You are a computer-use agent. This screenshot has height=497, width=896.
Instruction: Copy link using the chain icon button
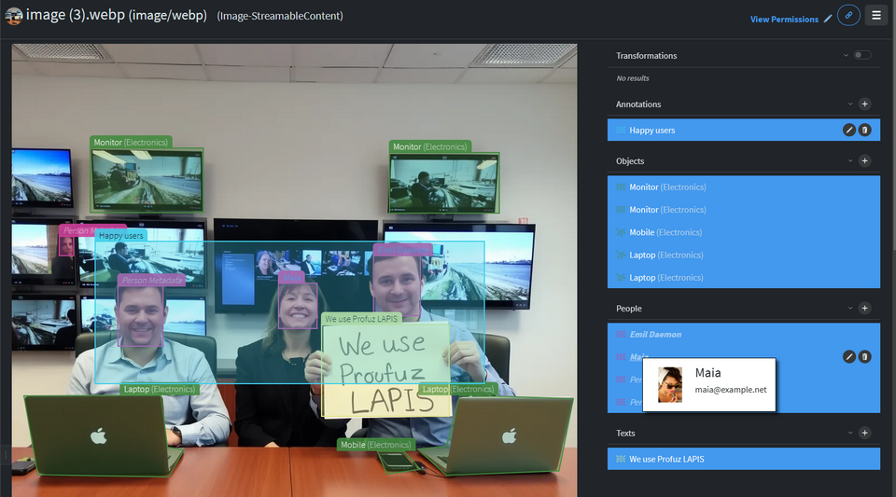point(848,16)
